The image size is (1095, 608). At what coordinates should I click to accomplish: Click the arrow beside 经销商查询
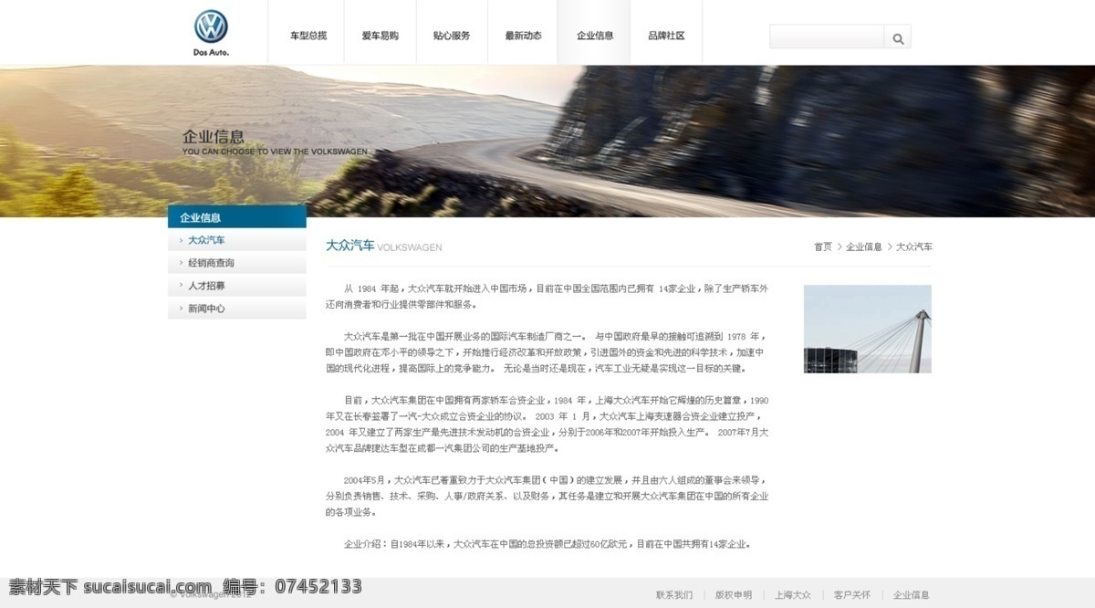coord(180,263)
